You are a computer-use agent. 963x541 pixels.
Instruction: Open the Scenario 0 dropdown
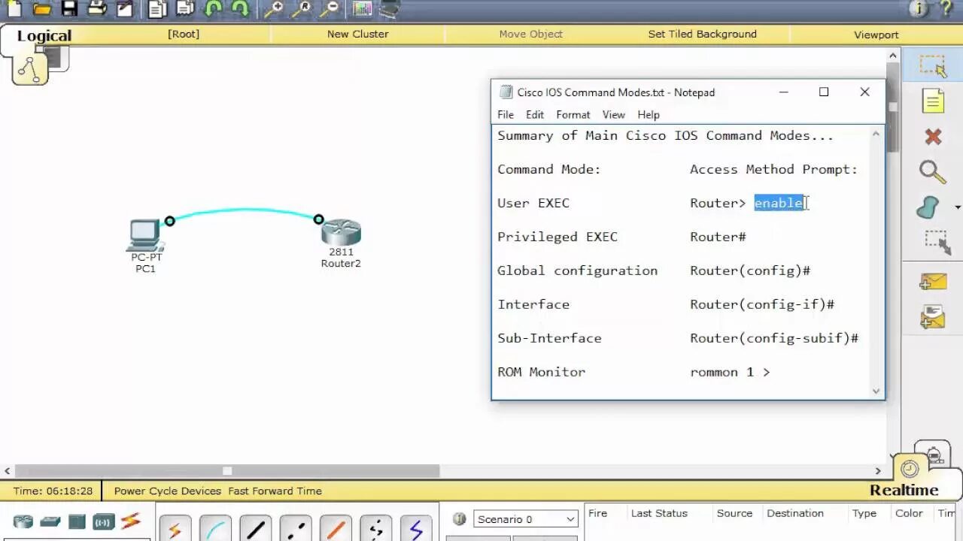point(525,519)
